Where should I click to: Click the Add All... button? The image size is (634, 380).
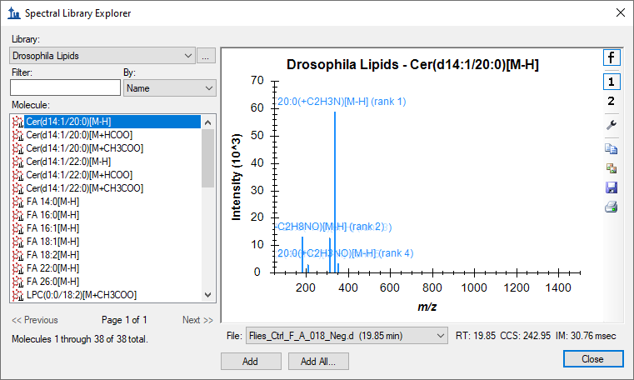[x=318, y=362]
